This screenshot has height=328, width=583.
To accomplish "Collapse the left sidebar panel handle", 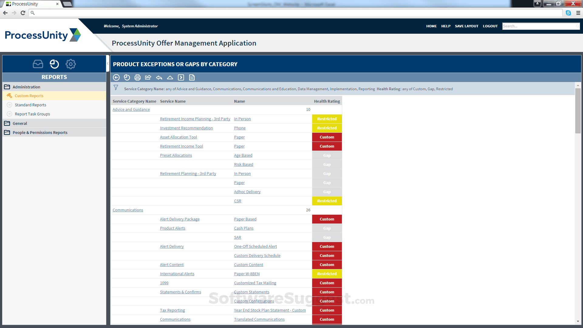I will point(108,63).
